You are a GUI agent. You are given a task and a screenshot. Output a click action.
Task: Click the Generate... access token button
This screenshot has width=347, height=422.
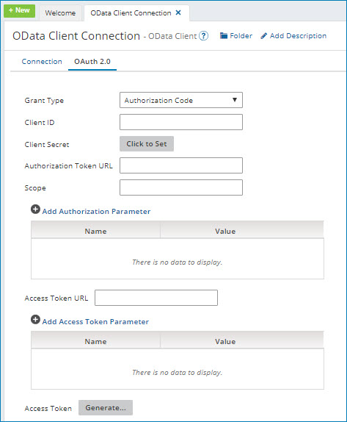coord(106,407)
